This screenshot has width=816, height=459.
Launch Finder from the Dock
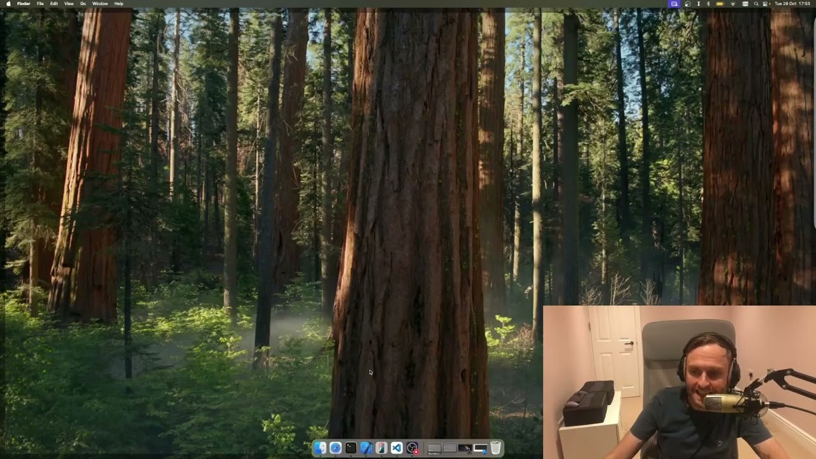click(x=320, y=448)
